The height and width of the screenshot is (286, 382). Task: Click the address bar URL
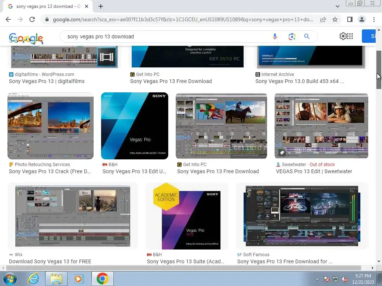(x=183, y=19)
